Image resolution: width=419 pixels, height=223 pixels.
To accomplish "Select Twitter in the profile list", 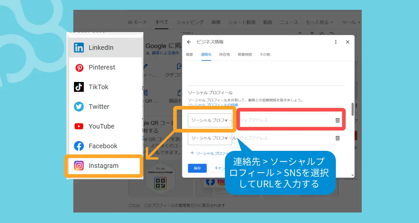I will [x=99, y=107].
